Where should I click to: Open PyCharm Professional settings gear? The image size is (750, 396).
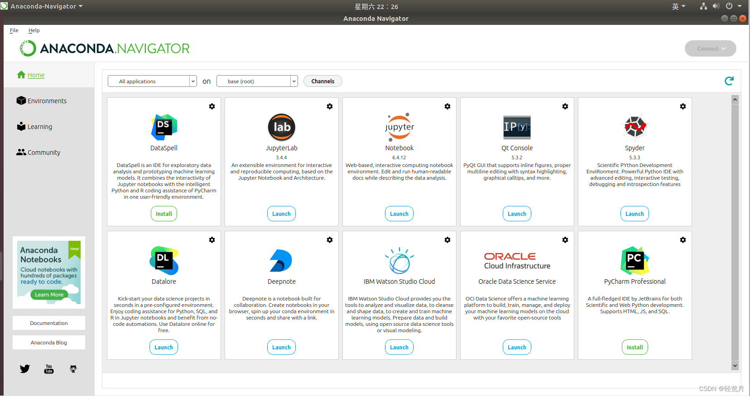coord(683,240)
